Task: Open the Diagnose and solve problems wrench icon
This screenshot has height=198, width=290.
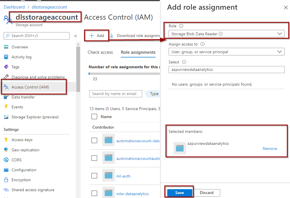Action: tap(6, 77)
